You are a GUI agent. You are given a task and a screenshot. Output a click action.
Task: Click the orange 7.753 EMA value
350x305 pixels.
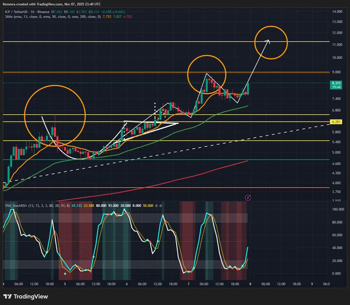[107, 17]
